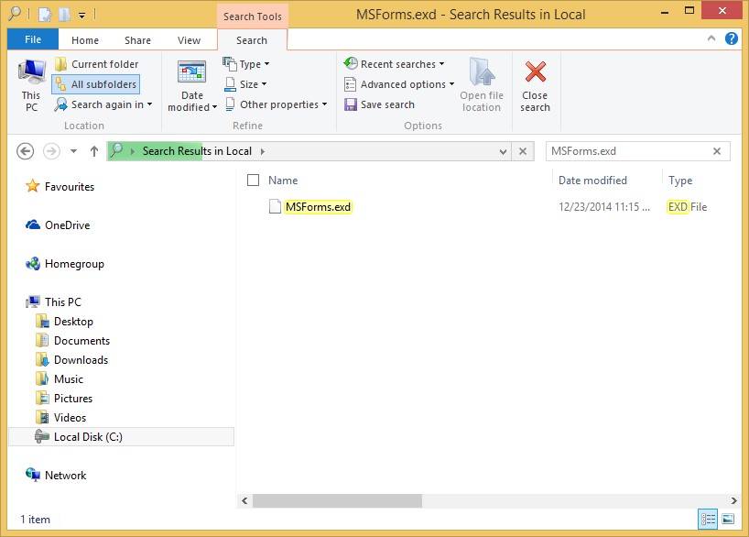
Task: Open recent locations dropdown arrow
Action: click(73, 151)
